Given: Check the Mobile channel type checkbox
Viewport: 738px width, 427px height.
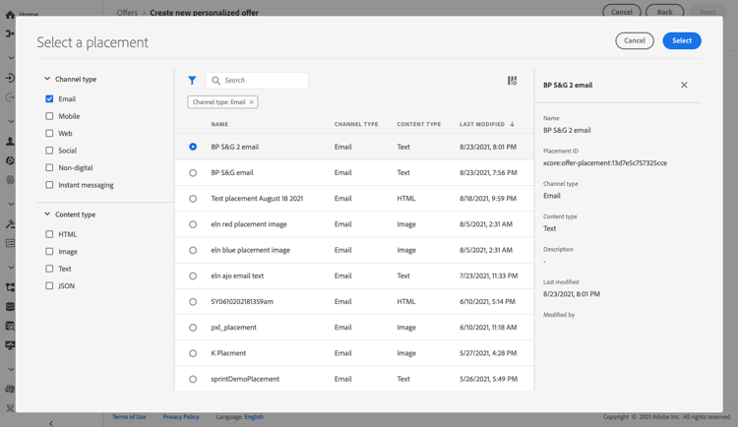Looking at the screenshot, I should [49, 116].
